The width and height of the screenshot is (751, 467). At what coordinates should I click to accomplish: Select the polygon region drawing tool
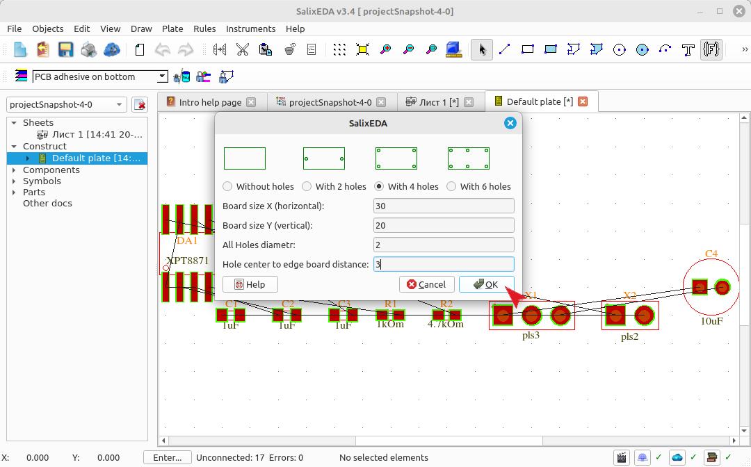pos(573,49)
